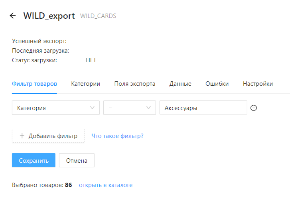290x203 pixels.
Task: Open the equals operator dropdown
Action: [129, 108]
